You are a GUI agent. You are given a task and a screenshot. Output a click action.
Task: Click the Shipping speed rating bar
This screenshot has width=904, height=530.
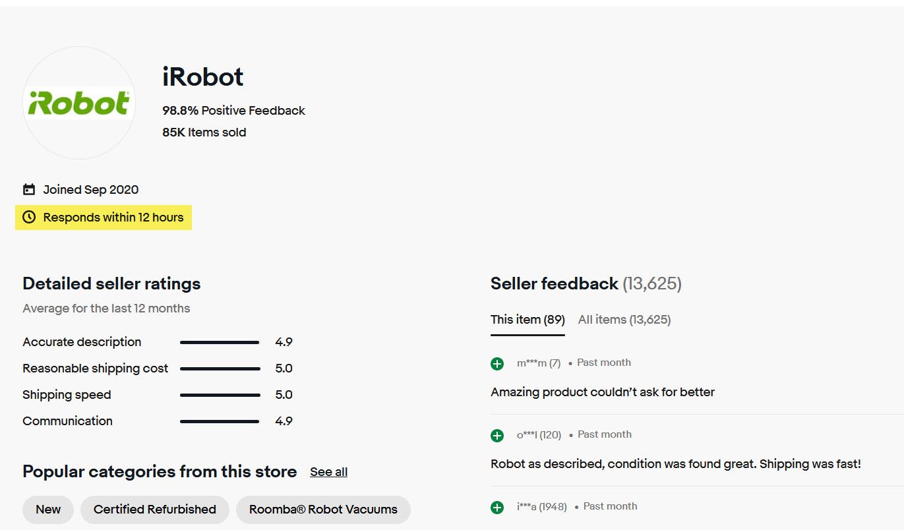click(x=220, y=395)
